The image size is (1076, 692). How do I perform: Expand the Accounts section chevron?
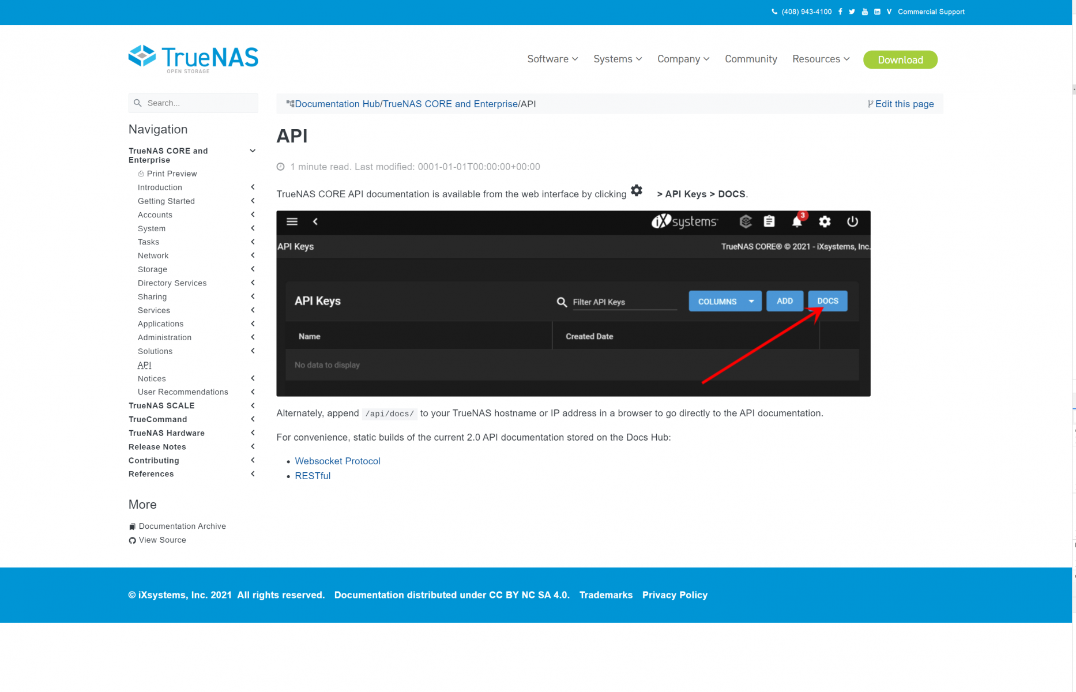[253, 215]
